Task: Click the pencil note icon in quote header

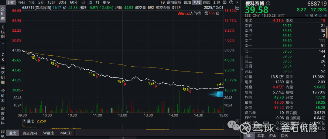Action: pyautogui.click(x=316, y=15)
